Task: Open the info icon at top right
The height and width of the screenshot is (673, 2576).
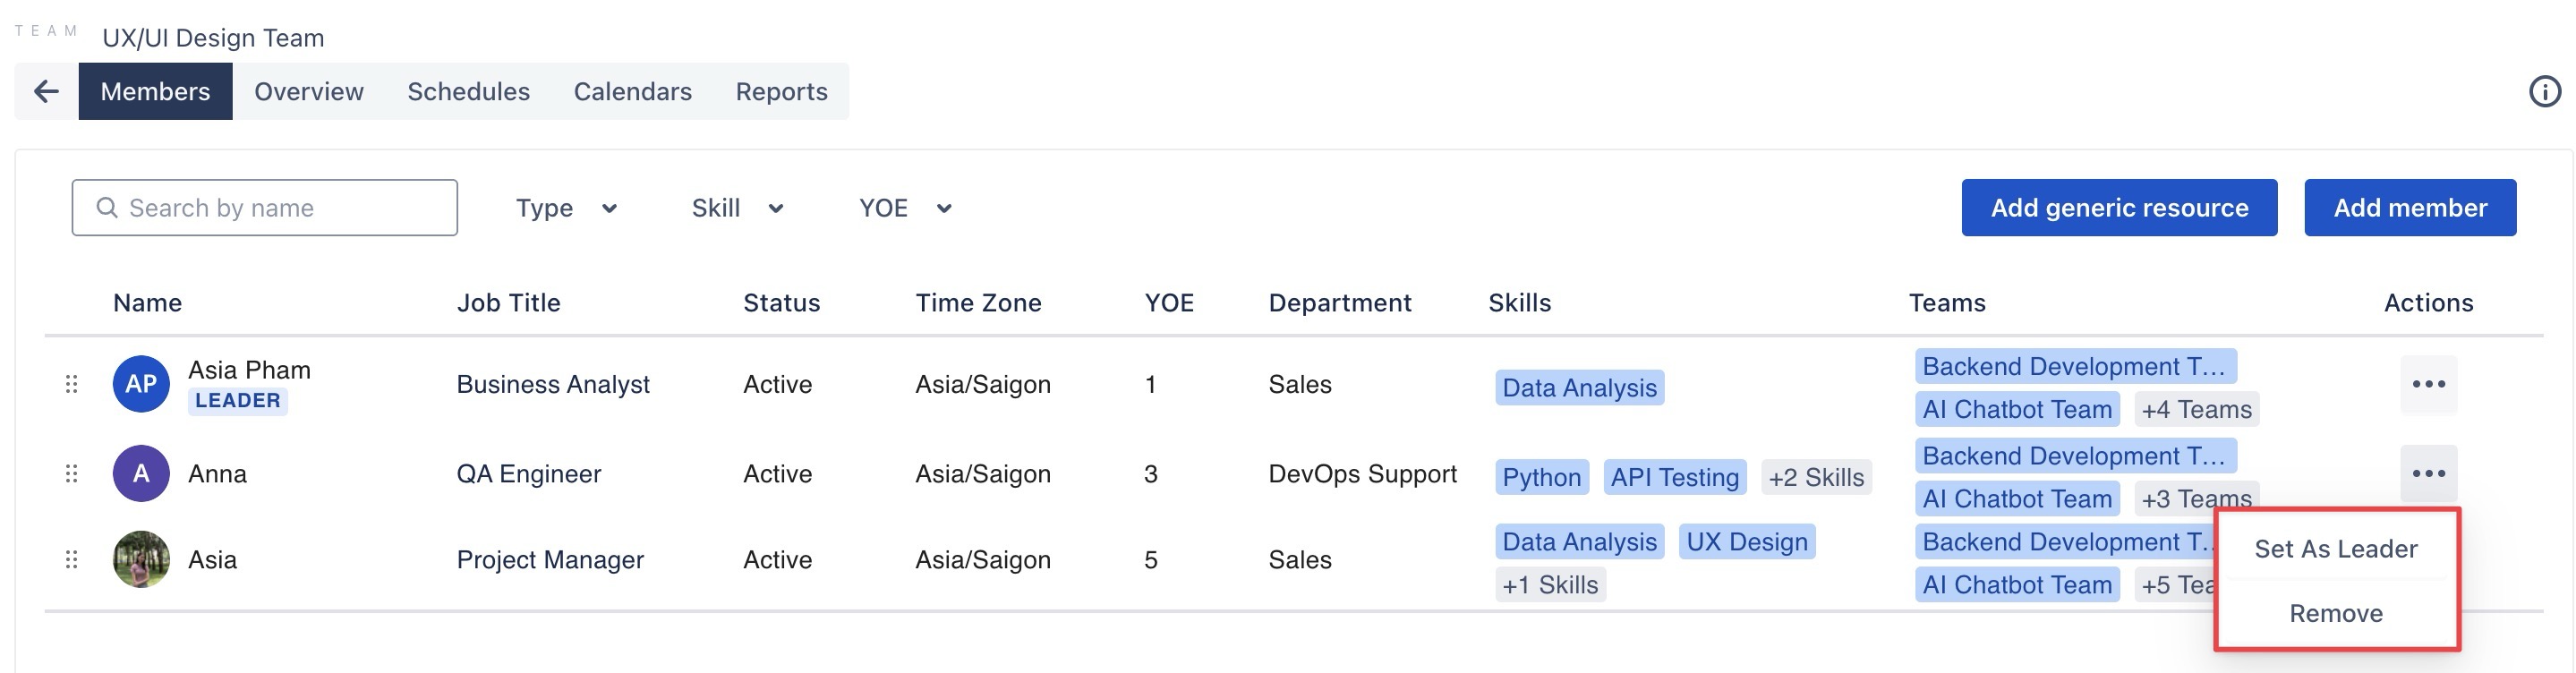Action: [x=2543, y=92]
